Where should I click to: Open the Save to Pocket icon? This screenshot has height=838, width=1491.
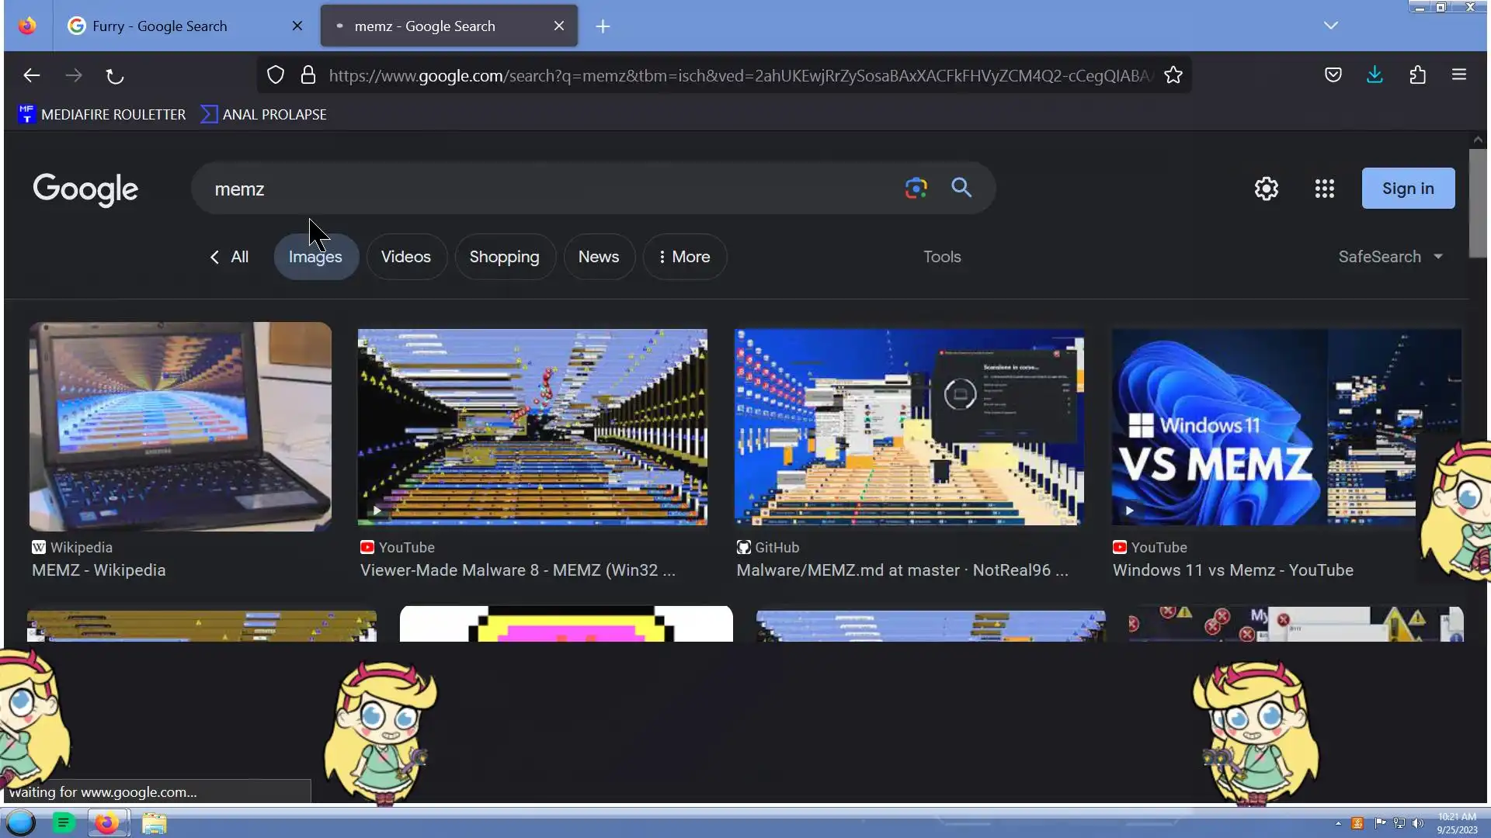pos(1333,75)
